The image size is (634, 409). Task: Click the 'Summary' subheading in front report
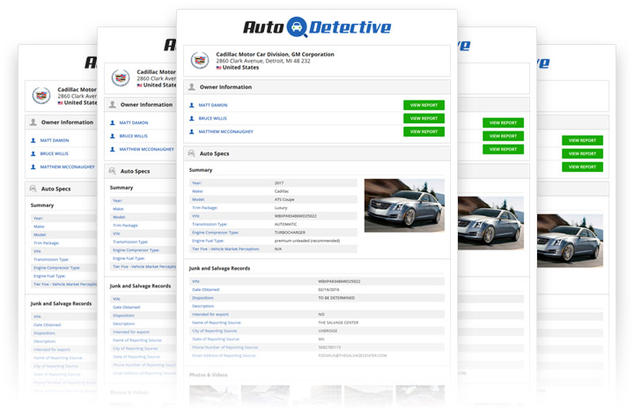[201, 170]
